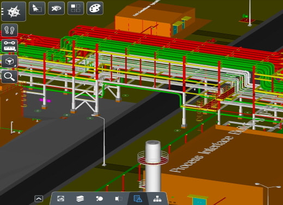This screenshot has height=205, width=283.
Task: Open the magnifying glass search tool
Action: click(10, 76)
